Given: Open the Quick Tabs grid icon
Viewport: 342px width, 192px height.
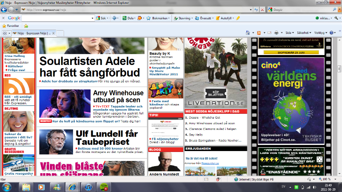Looking at the screenshot, I should 5,33.
